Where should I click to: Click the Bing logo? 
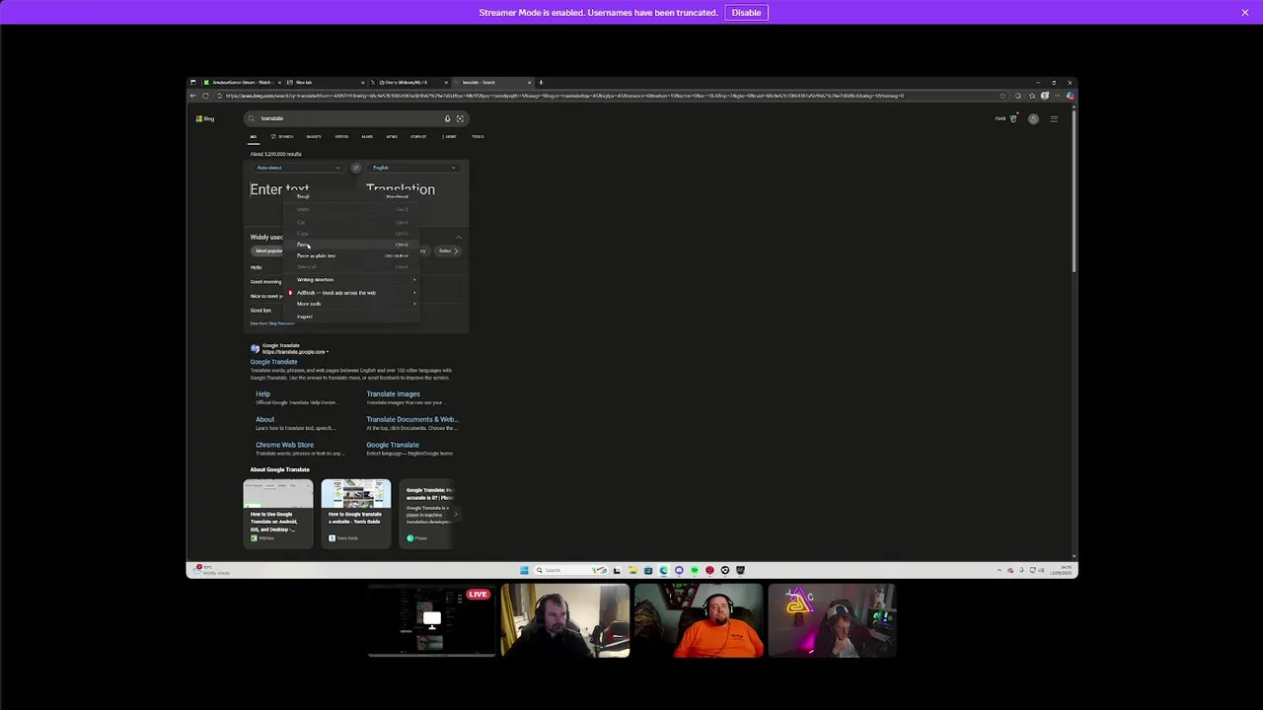pos(205,118)
